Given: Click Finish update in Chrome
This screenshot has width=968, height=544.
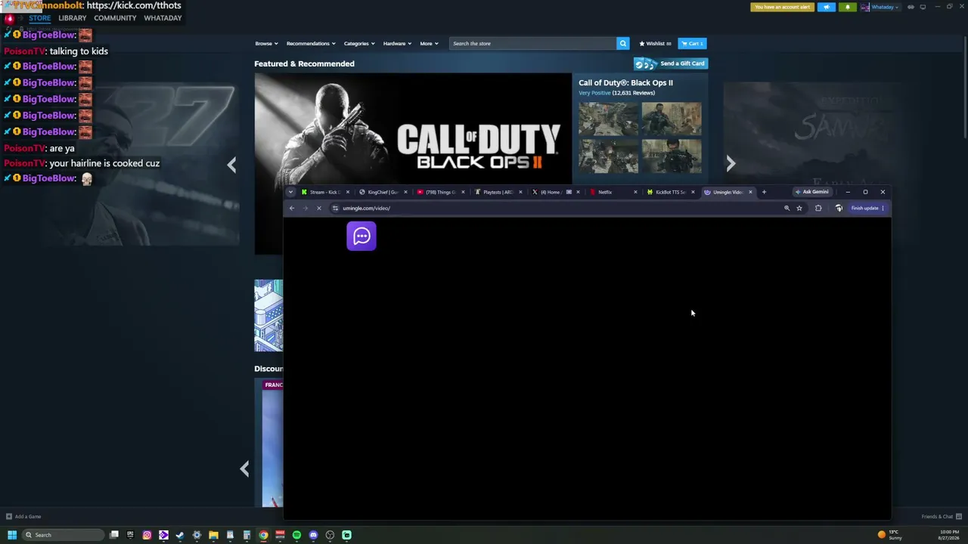Looking at the screenshot, I should click(x=867, y=208).
